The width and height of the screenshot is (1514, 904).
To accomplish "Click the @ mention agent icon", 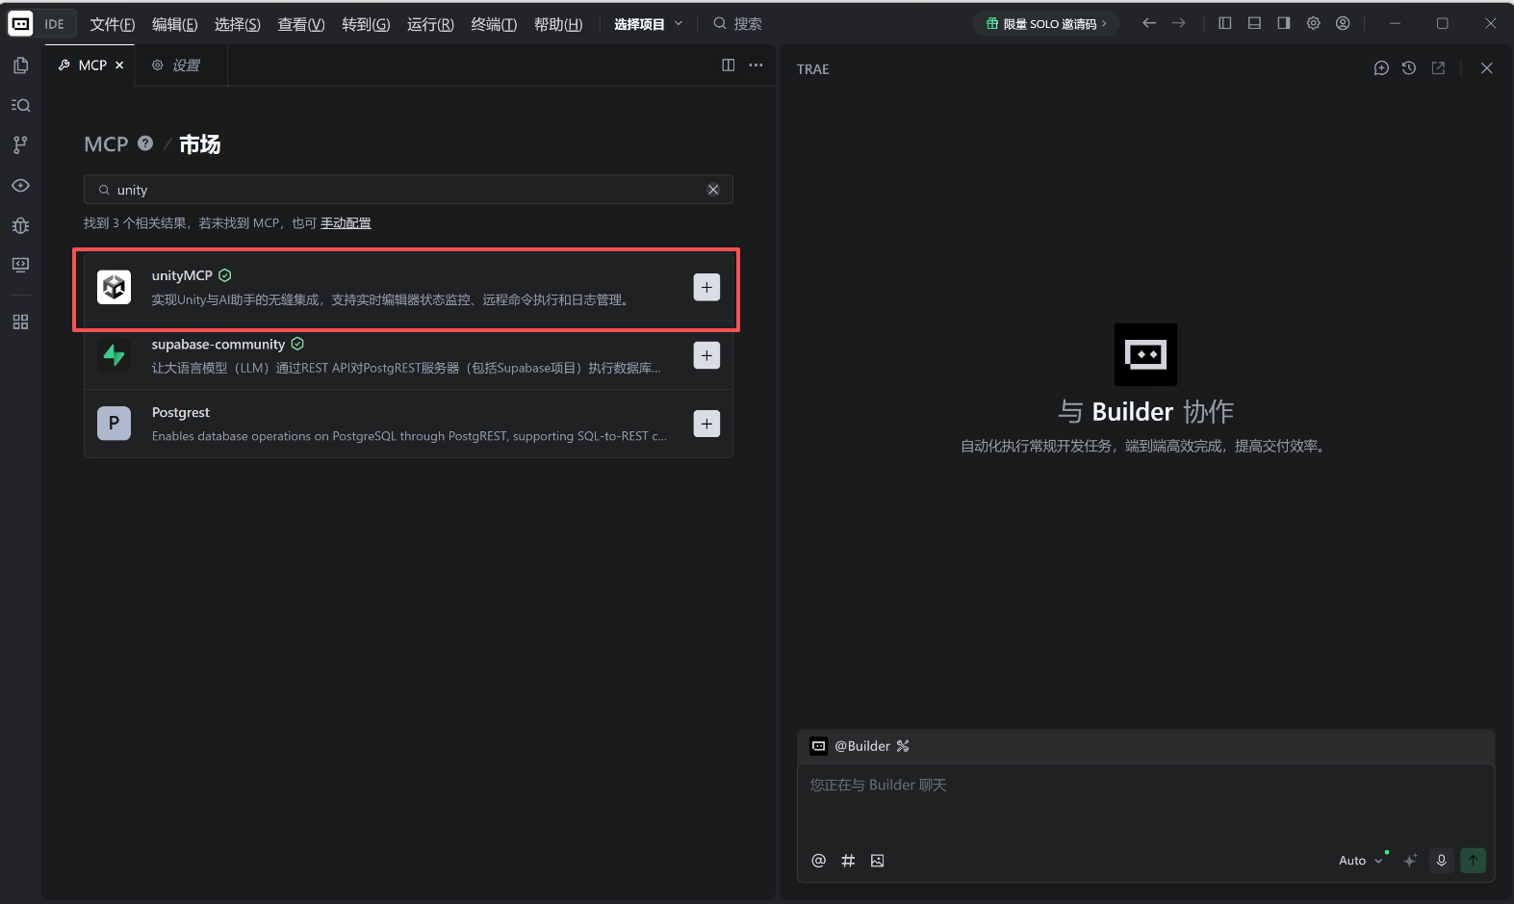I will pos(819,861).
